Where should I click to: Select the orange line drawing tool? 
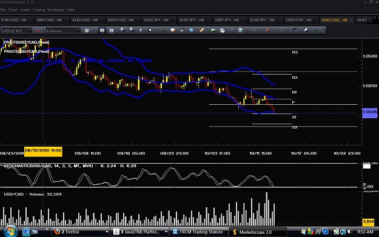click(267, 30)
